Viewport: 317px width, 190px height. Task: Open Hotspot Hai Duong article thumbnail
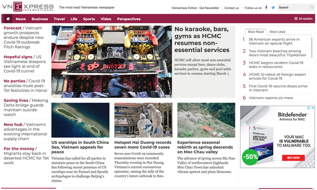click(143, 120)
